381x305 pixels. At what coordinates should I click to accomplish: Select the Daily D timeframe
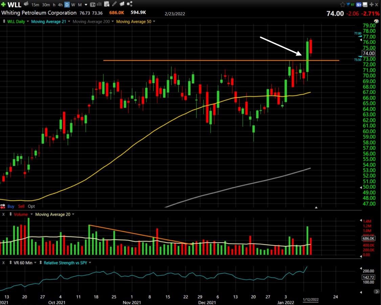pyautogui.click(x=67, y=5)
